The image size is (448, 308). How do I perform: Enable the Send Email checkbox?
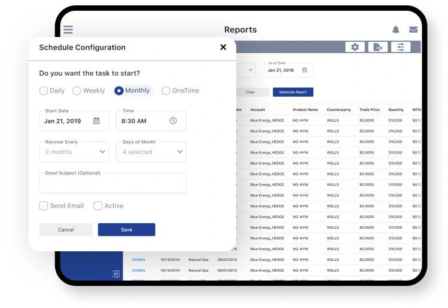[x=44, y=205]
